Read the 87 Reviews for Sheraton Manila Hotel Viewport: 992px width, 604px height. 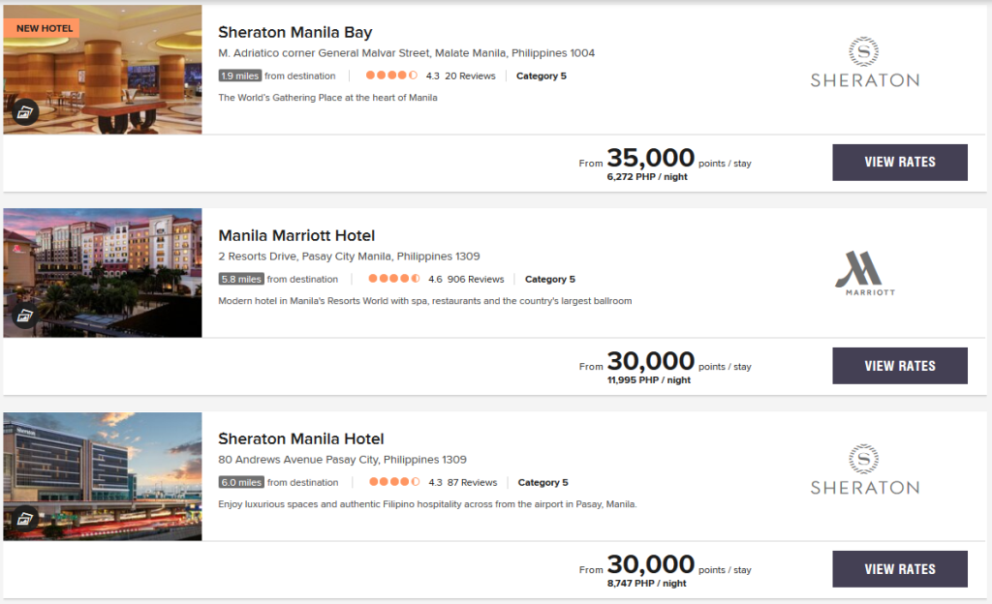point(472,482)
